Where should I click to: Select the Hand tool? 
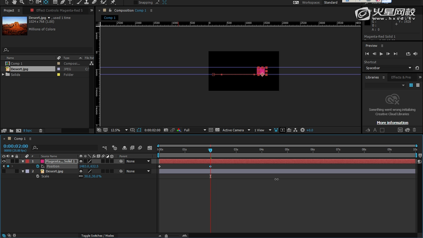click(13, 2)
